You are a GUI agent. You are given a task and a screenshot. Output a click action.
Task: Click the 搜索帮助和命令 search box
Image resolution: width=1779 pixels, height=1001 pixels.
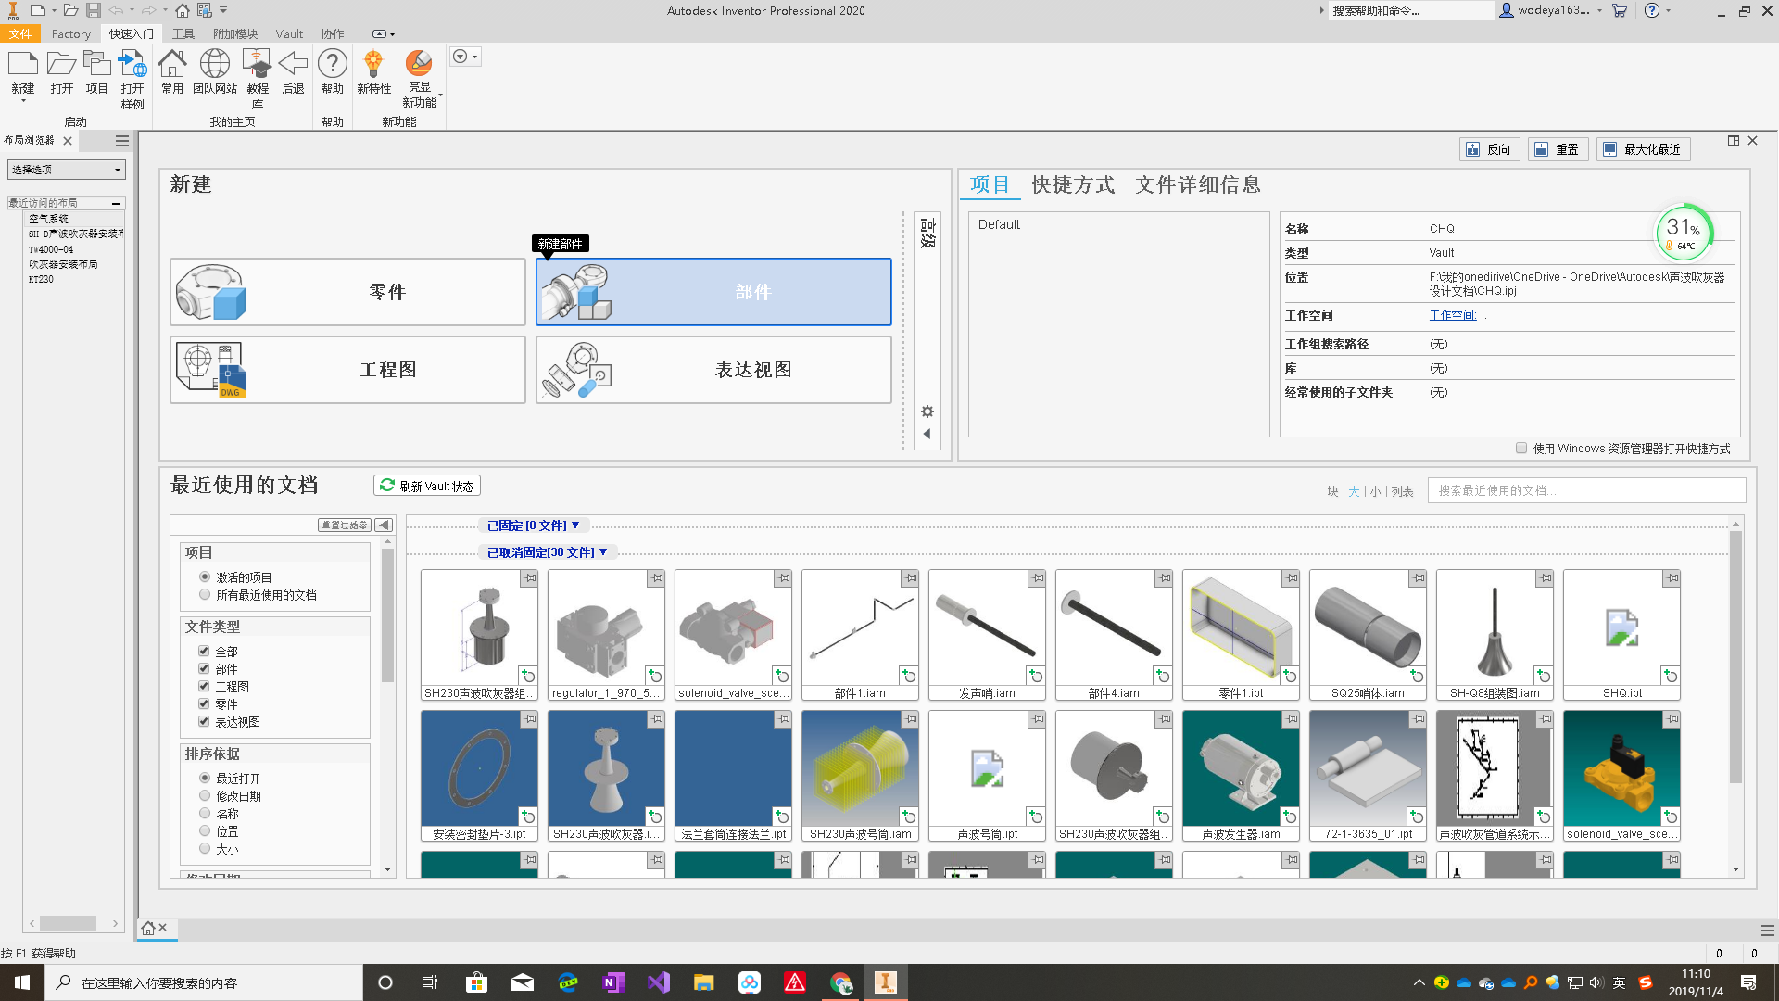[1411, 10]
